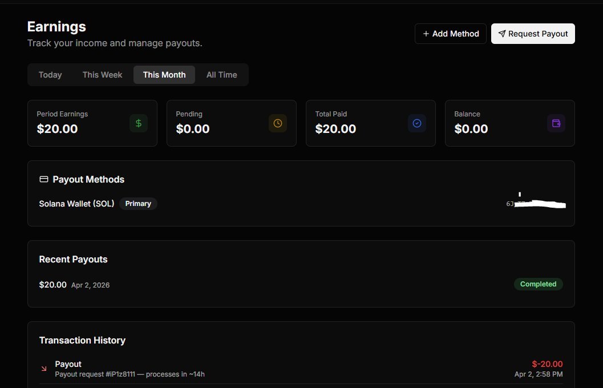Click the Completed status badge
603x388 pixels.
click(x=539, y=284)
